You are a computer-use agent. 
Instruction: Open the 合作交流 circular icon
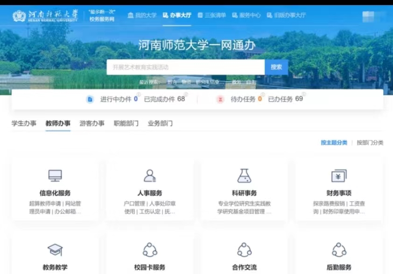pyautogui.click(x=244, y=250)
